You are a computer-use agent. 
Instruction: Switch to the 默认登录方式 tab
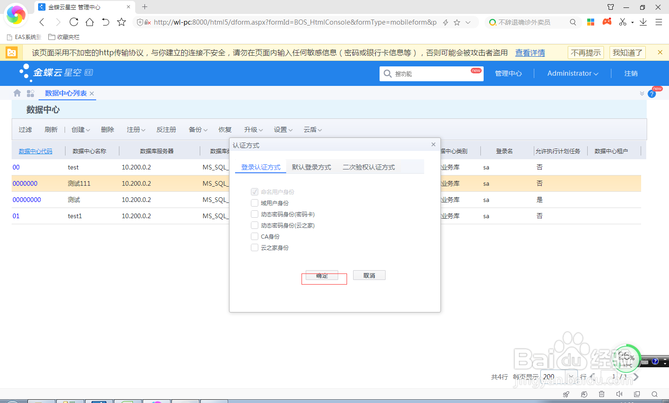[x=311, y=166]
